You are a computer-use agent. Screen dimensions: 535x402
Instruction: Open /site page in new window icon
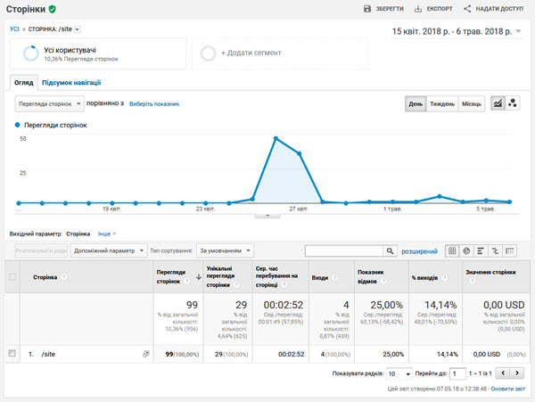(x=146, y=354)
